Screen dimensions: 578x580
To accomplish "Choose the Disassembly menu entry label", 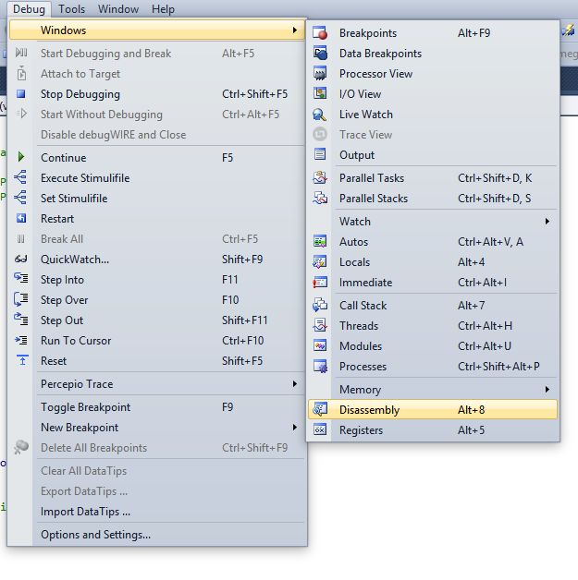I will pyautogui.click(x=369, y=410).
